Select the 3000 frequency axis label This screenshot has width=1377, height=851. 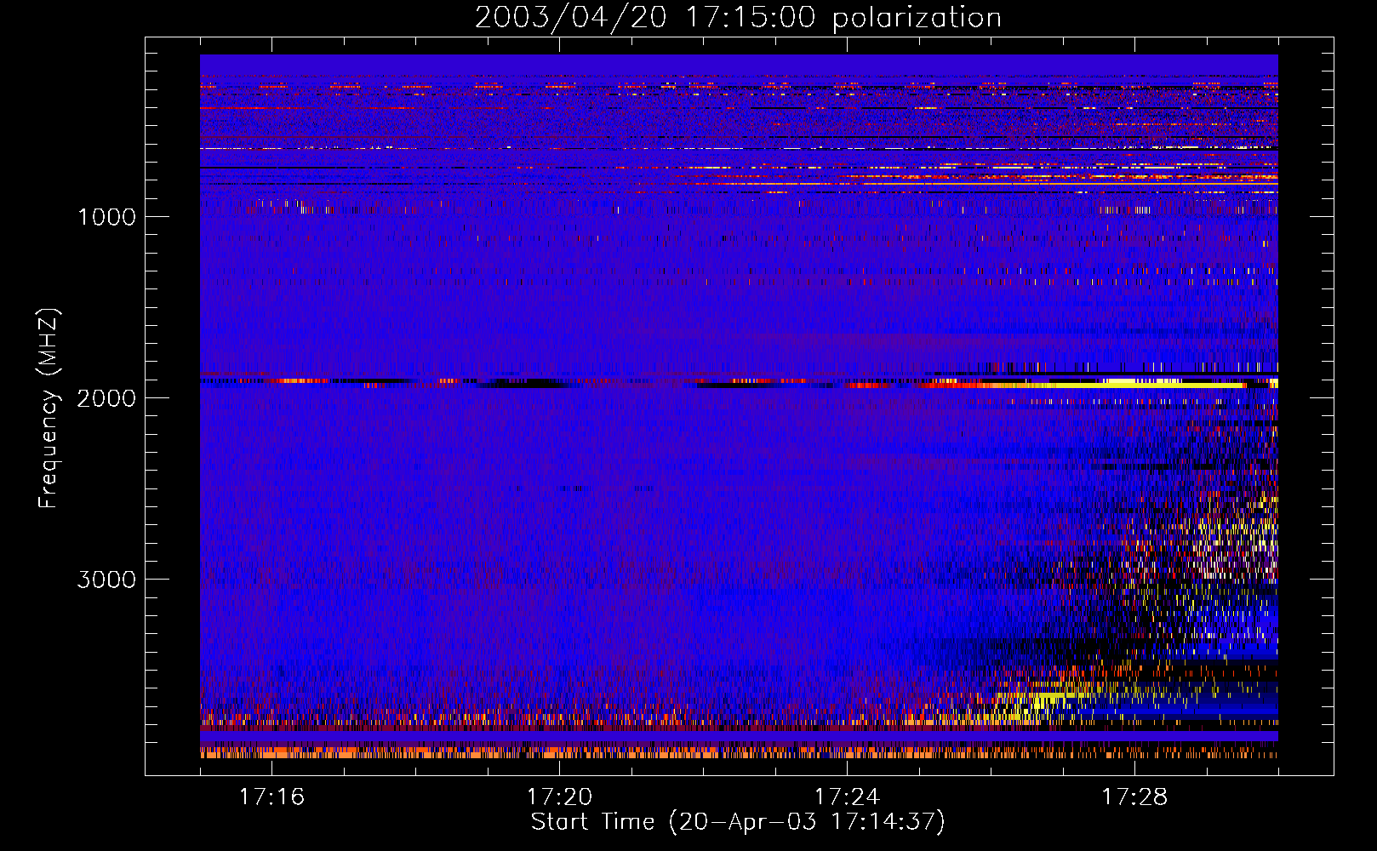106,580
